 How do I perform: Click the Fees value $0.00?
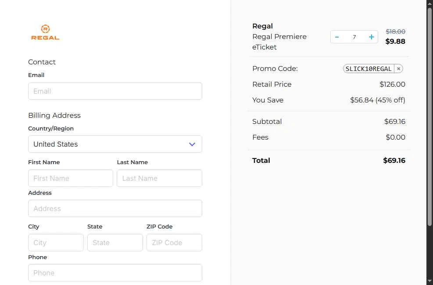(x=395, y=137)
